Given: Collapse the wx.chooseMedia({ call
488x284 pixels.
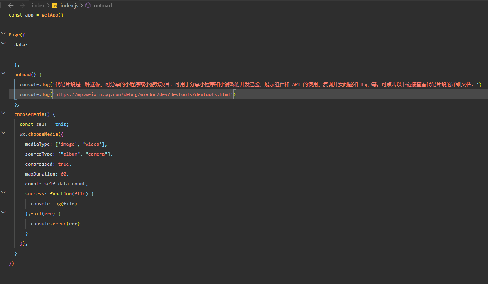Looking at the screenshot, I should point(3,133).
